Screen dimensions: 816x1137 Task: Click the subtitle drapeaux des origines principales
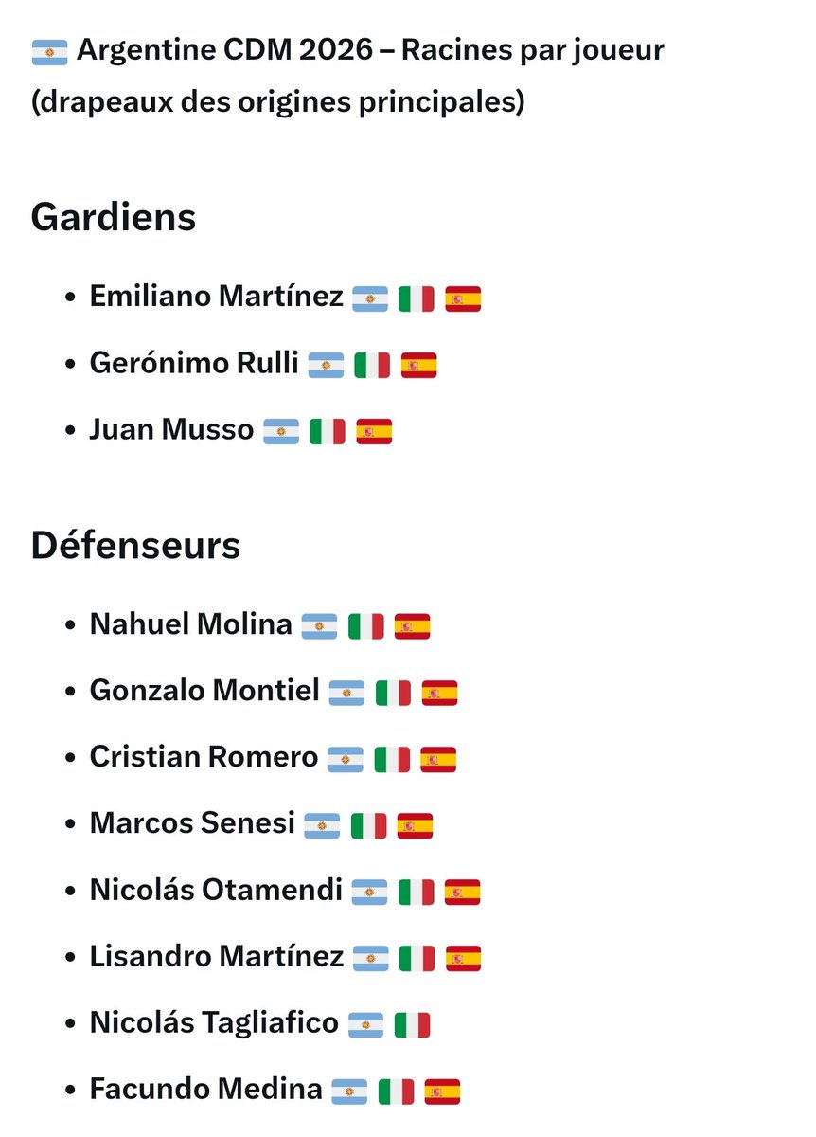(x=277, y=102)
